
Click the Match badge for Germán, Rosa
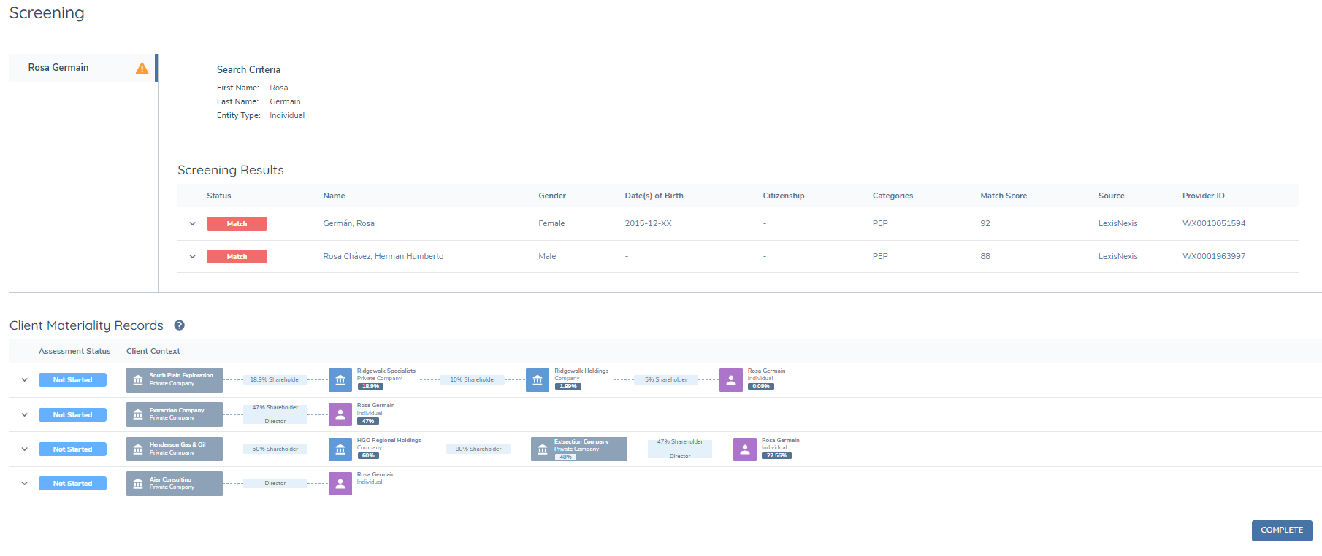click(x=237, y=224)
